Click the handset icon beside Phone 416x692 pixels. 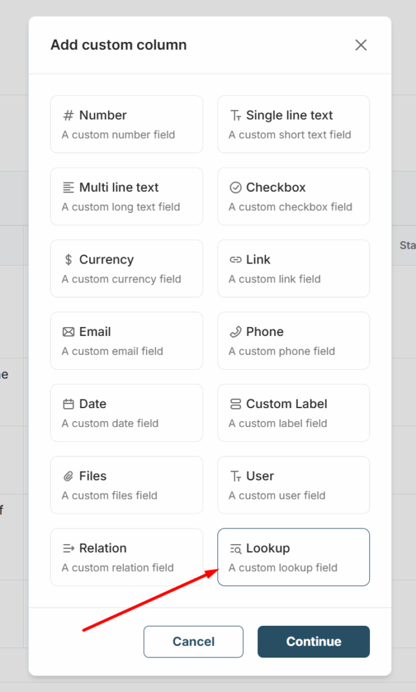235,332
